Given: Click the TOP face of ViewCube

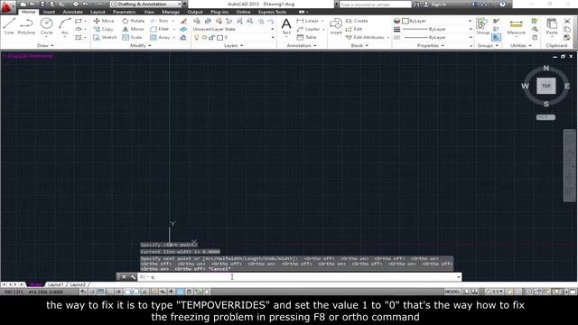Looking at the screenshot, I should 545,86.
